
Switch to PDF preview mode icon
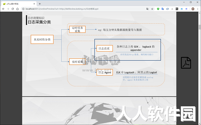[x=186, y=63]
